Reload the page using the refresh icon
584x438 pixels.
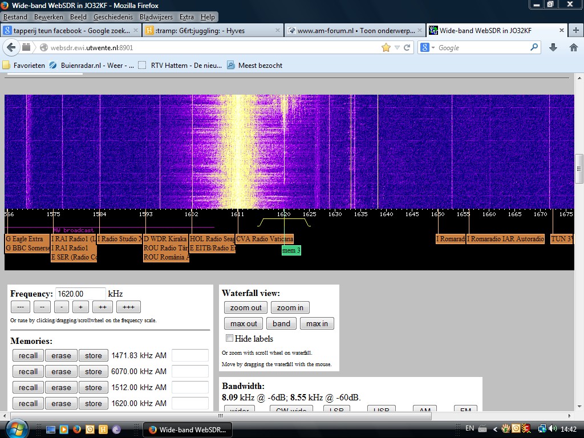(407, 48)
